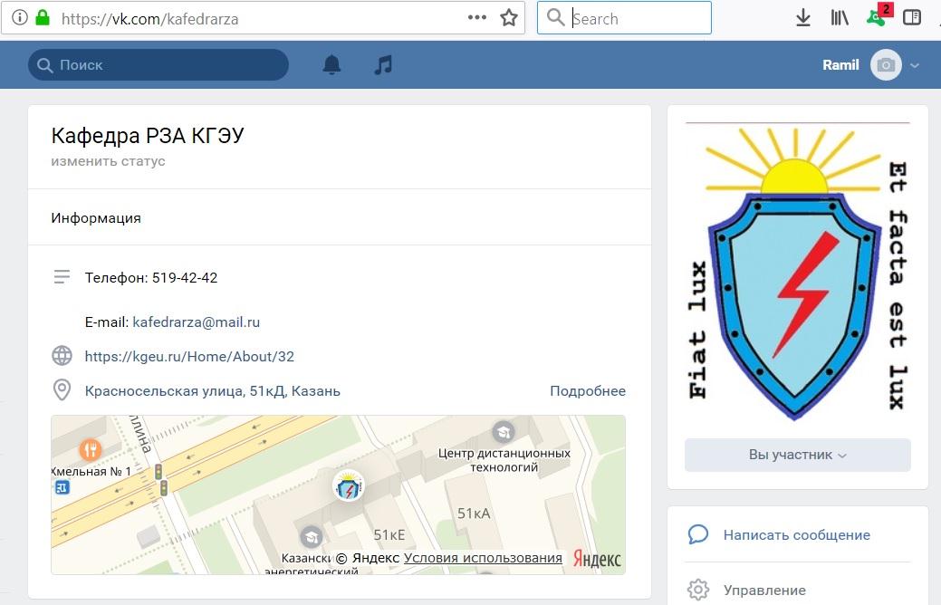941x605 pixels.
Task: Click the map marker logo pin
Action: click(349, 486)
